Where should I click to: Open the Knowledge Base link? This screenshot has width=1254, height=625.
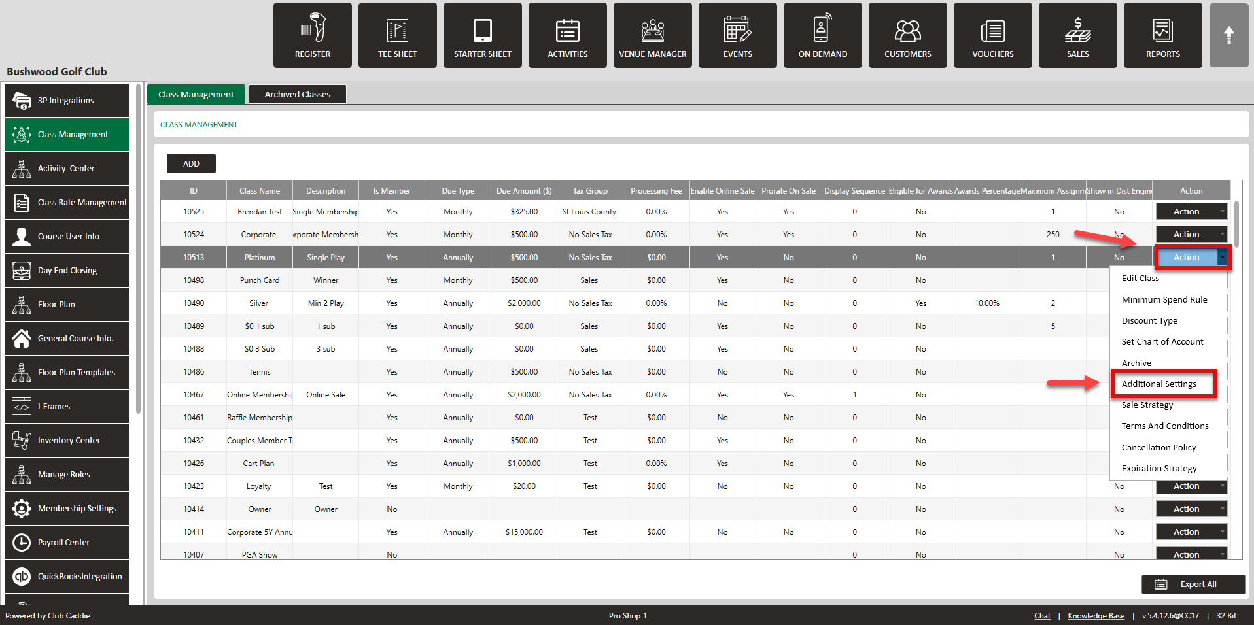coord(1096,616)
